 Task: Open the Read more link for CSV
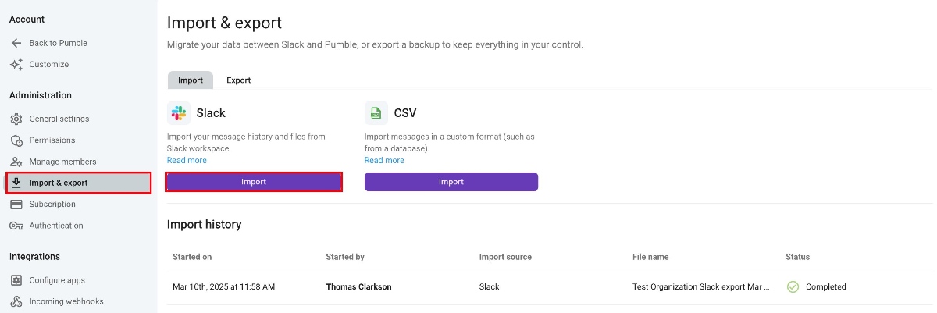(x=384, y=160)
